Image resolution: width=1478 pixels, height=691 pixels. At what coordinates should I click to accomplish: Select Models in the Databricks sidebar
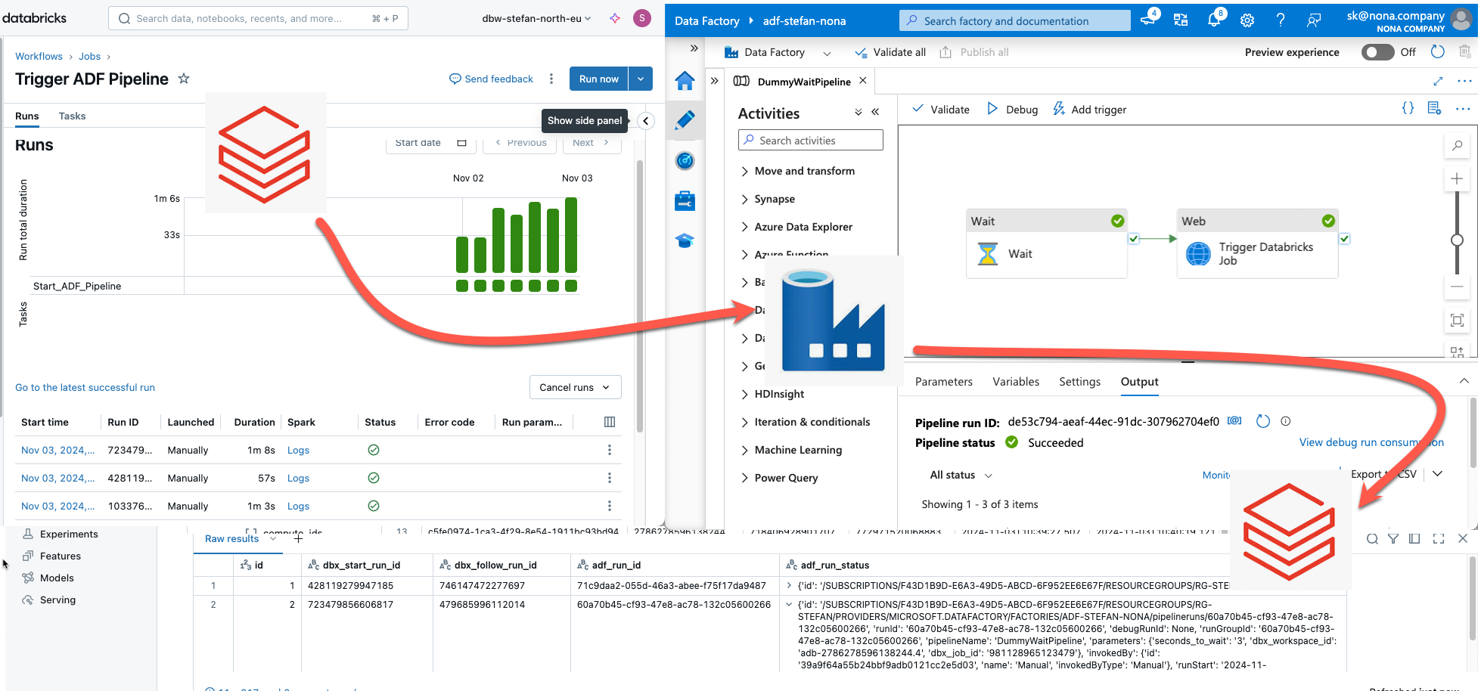tap(56, 578)
